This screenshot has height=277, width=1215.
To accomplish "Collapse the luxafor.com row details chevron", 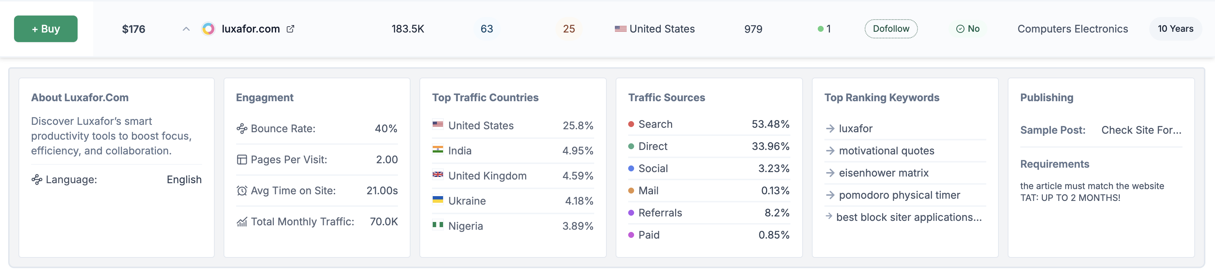I will click(186, 29).
